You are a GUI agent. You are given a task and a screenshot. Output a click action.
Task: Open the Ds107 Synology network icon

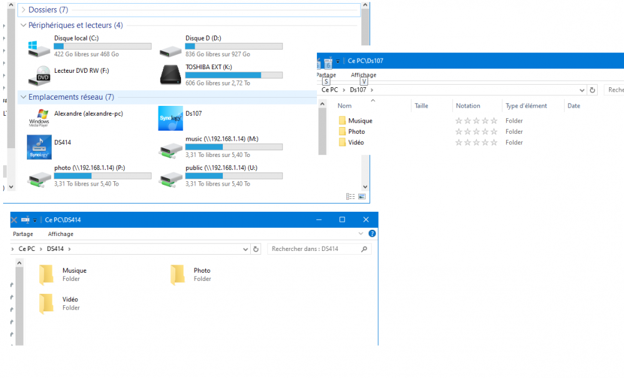(x=170, y=118)
